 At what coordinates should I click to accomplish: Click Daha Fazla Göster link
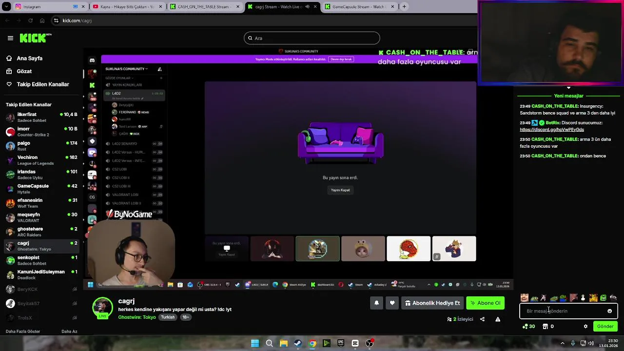23,331
